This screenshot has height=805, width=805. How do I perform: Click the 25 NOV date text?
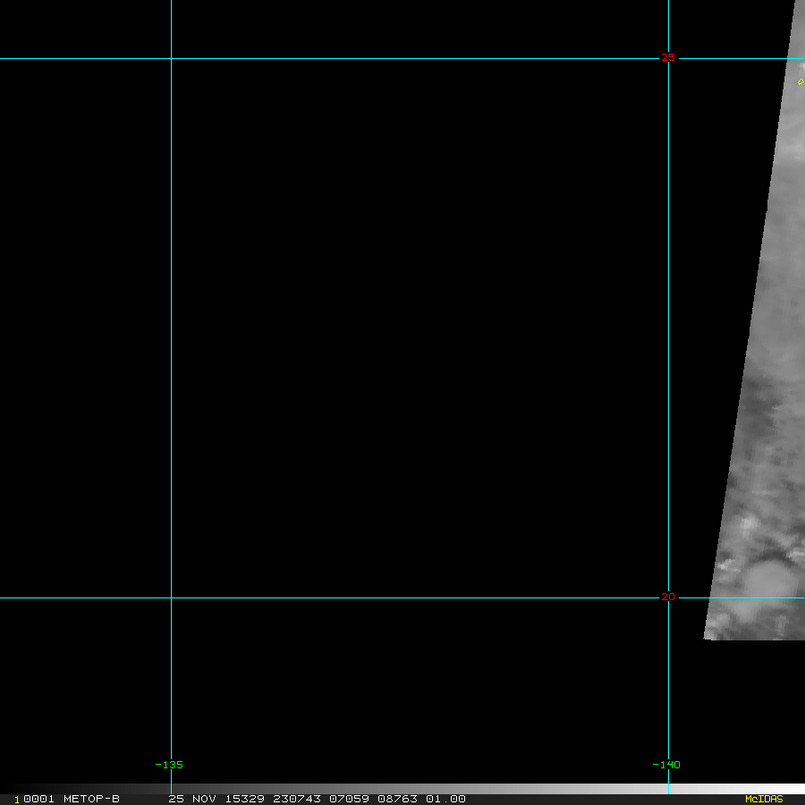pyautogui.click(x=192, y=799)
